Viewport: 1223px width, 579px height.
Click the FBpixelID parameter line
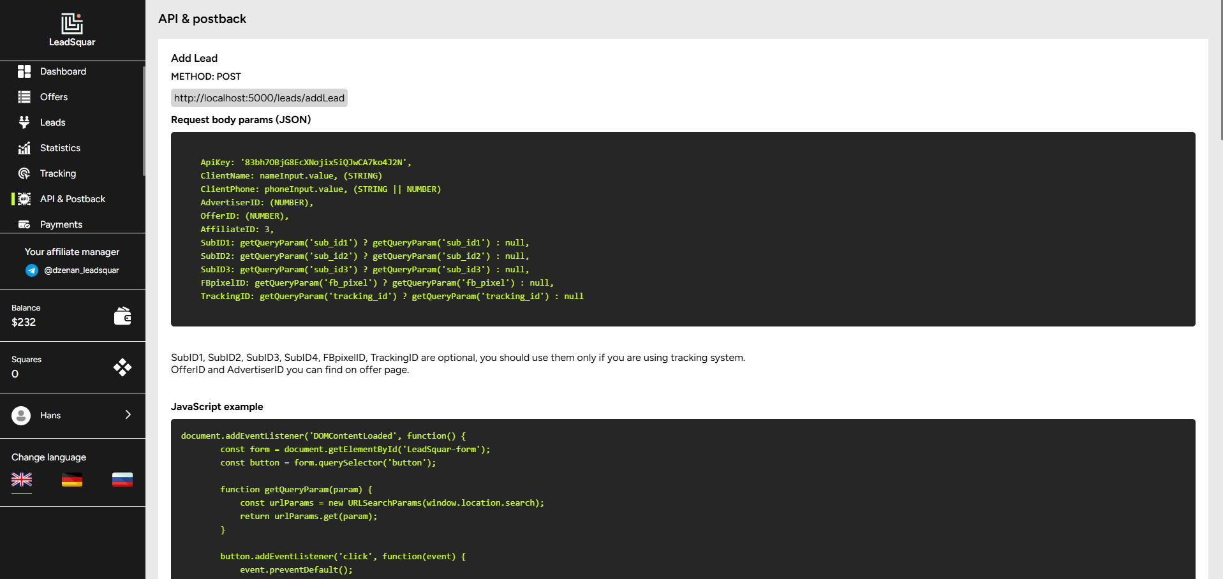(x=377, y=283)
